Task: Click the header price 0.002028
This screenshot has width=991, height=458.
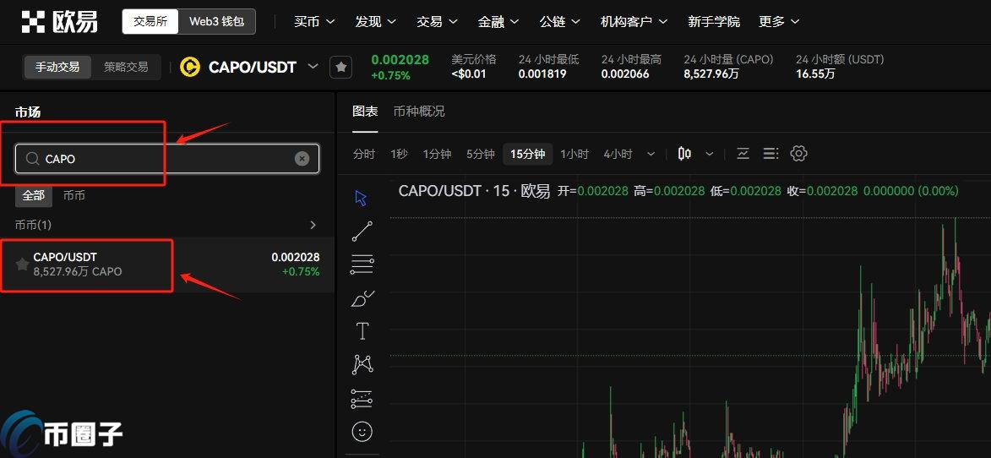Action: pyautogui.click(x=400, y=60)
